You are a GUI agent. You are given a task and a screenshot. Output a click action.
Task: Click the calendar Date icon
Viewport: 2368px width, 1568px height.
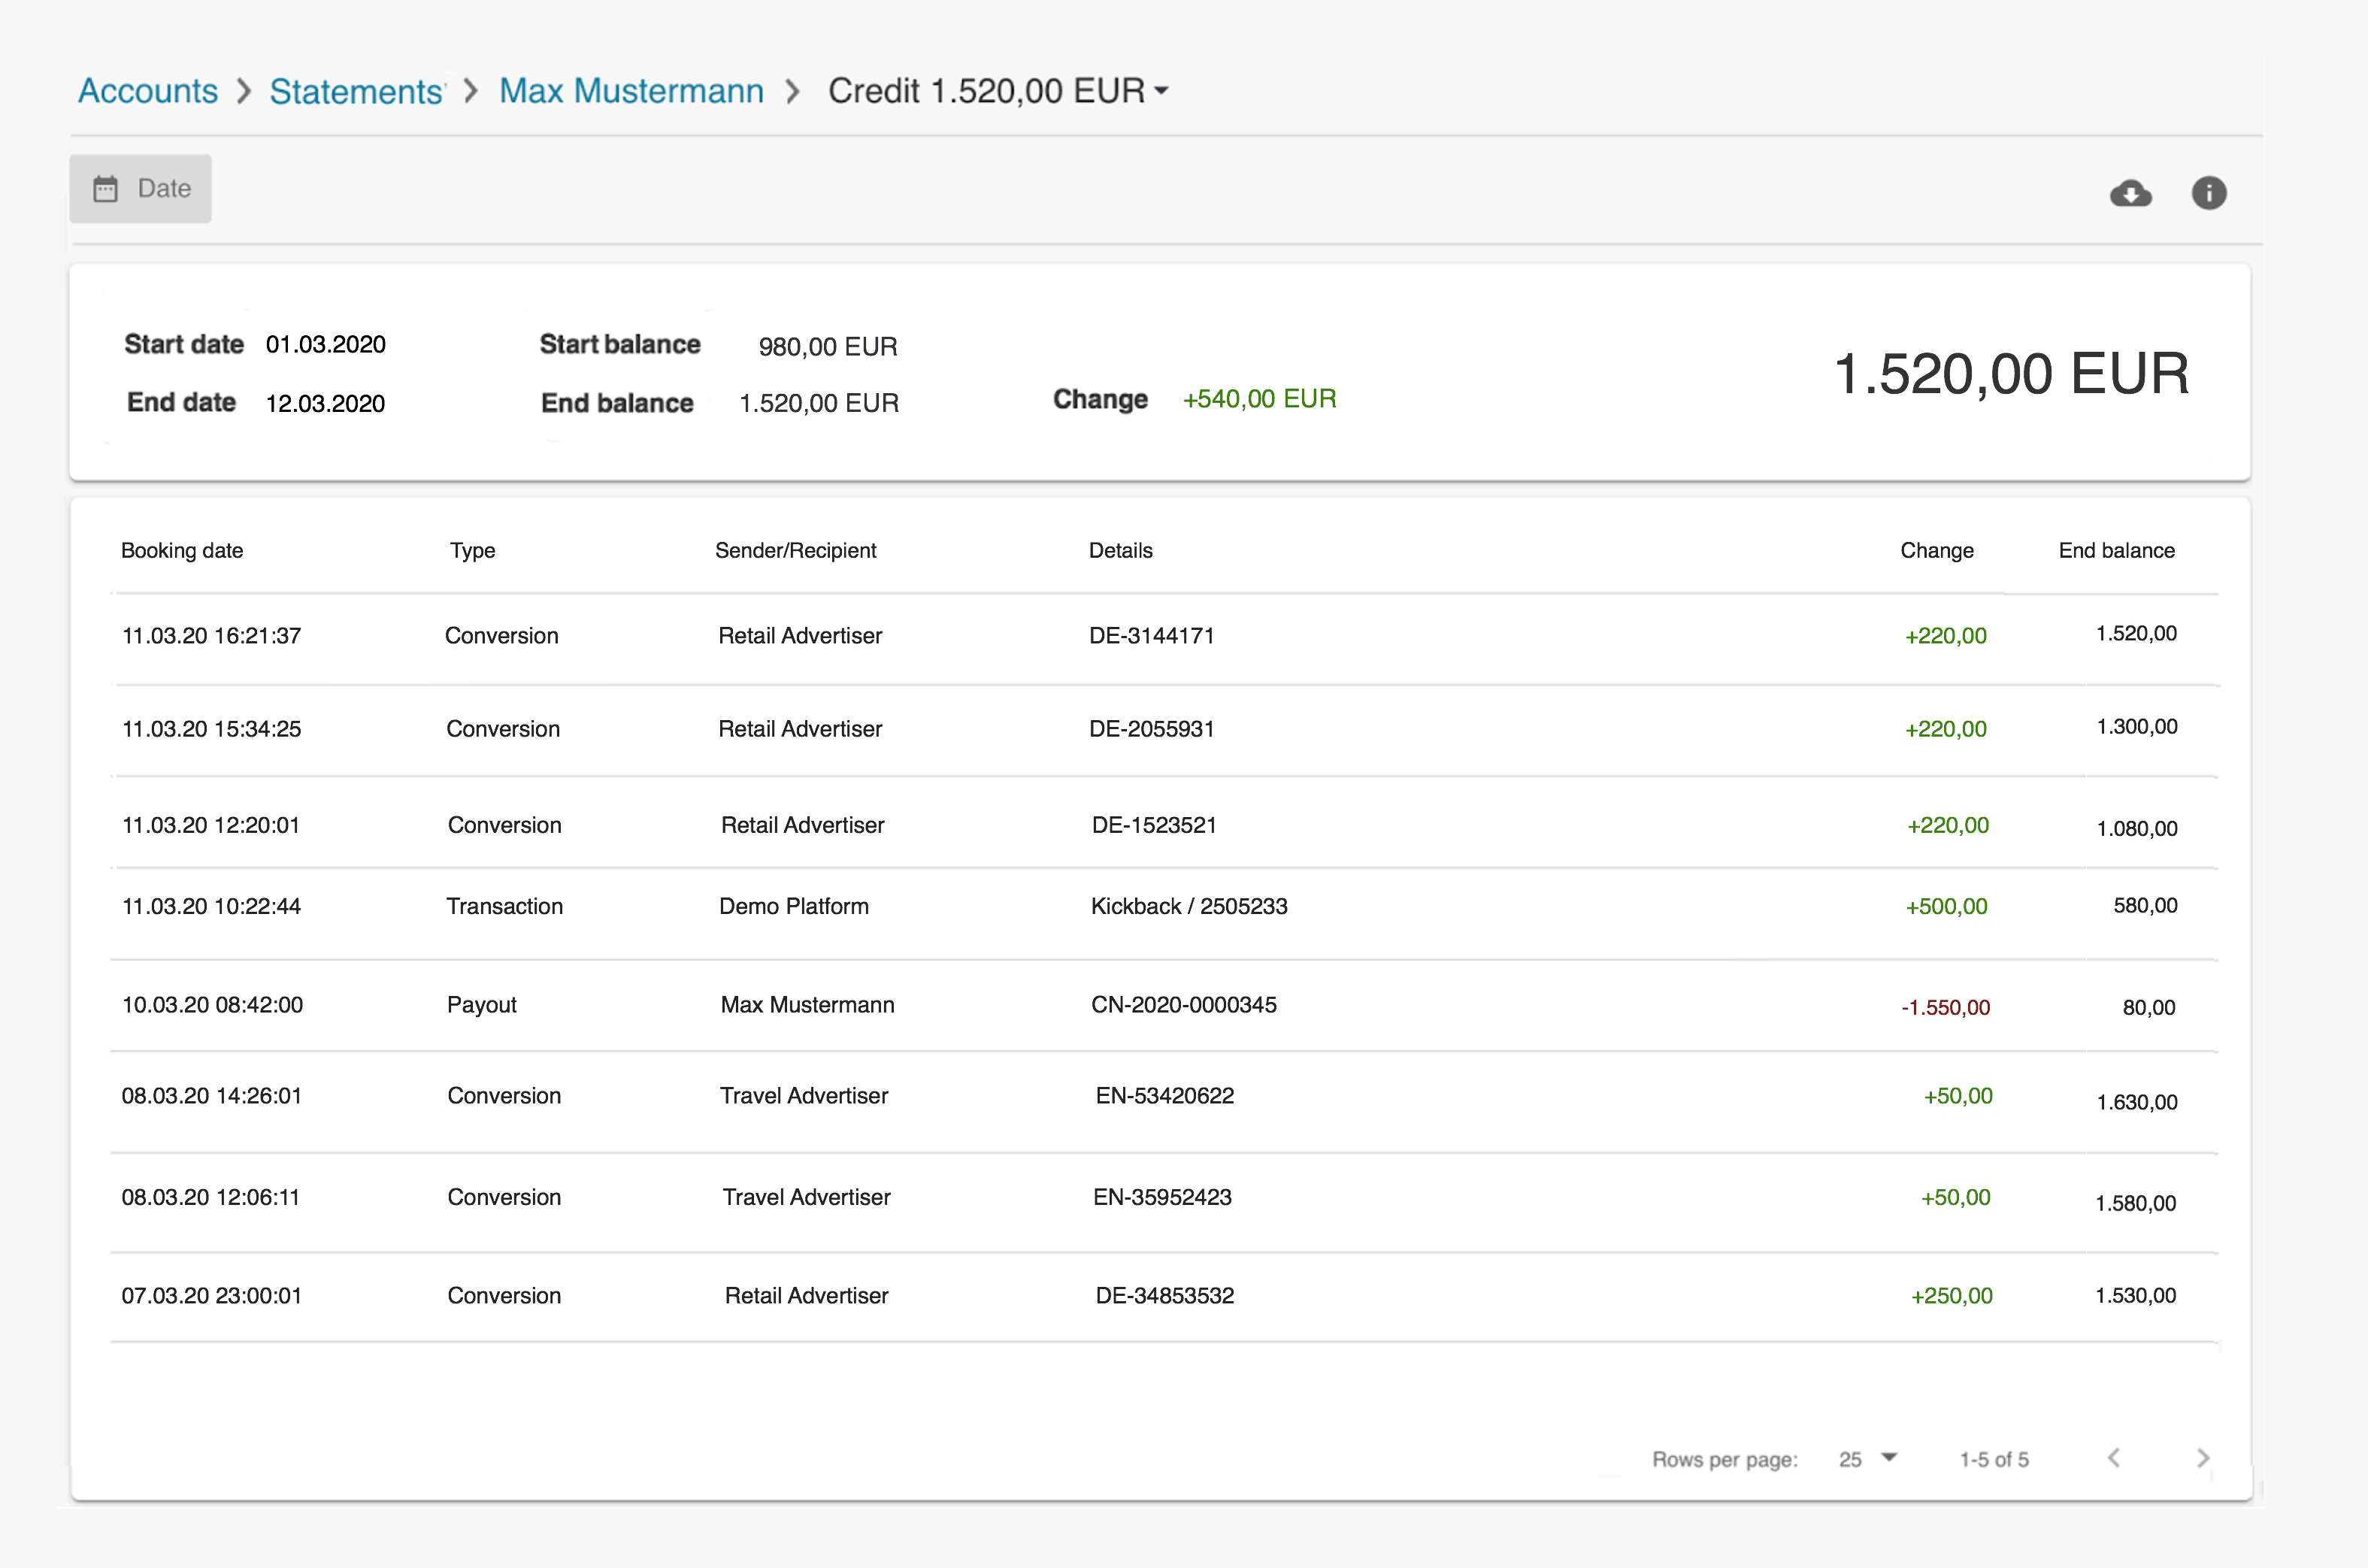[x=107, y=189]
